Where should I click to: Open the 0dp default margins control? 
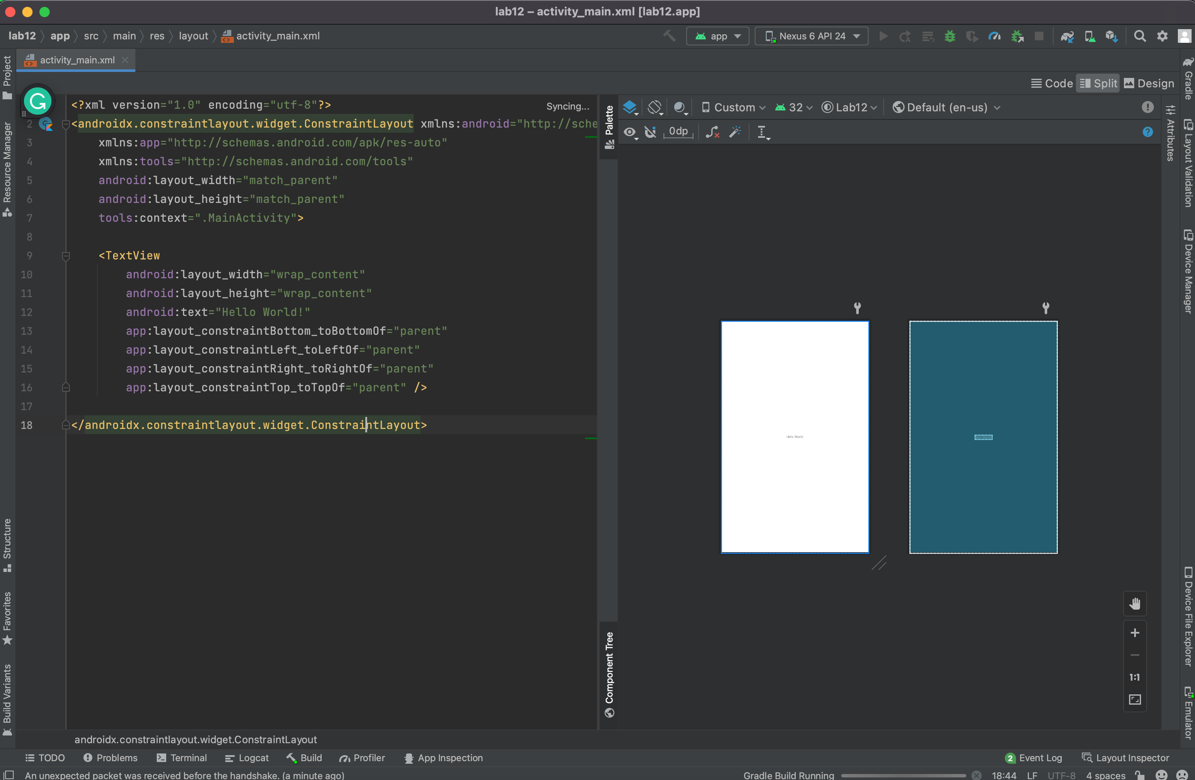pos(678,132)
